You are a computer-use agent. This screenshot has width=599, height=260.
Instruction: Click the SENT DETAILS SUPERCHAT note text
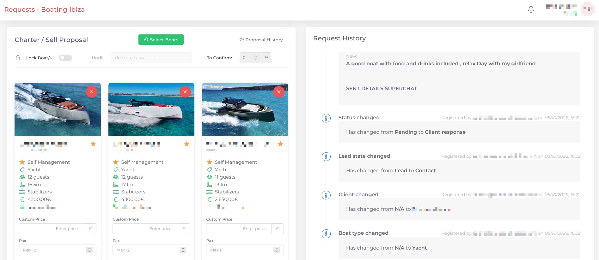382,89
